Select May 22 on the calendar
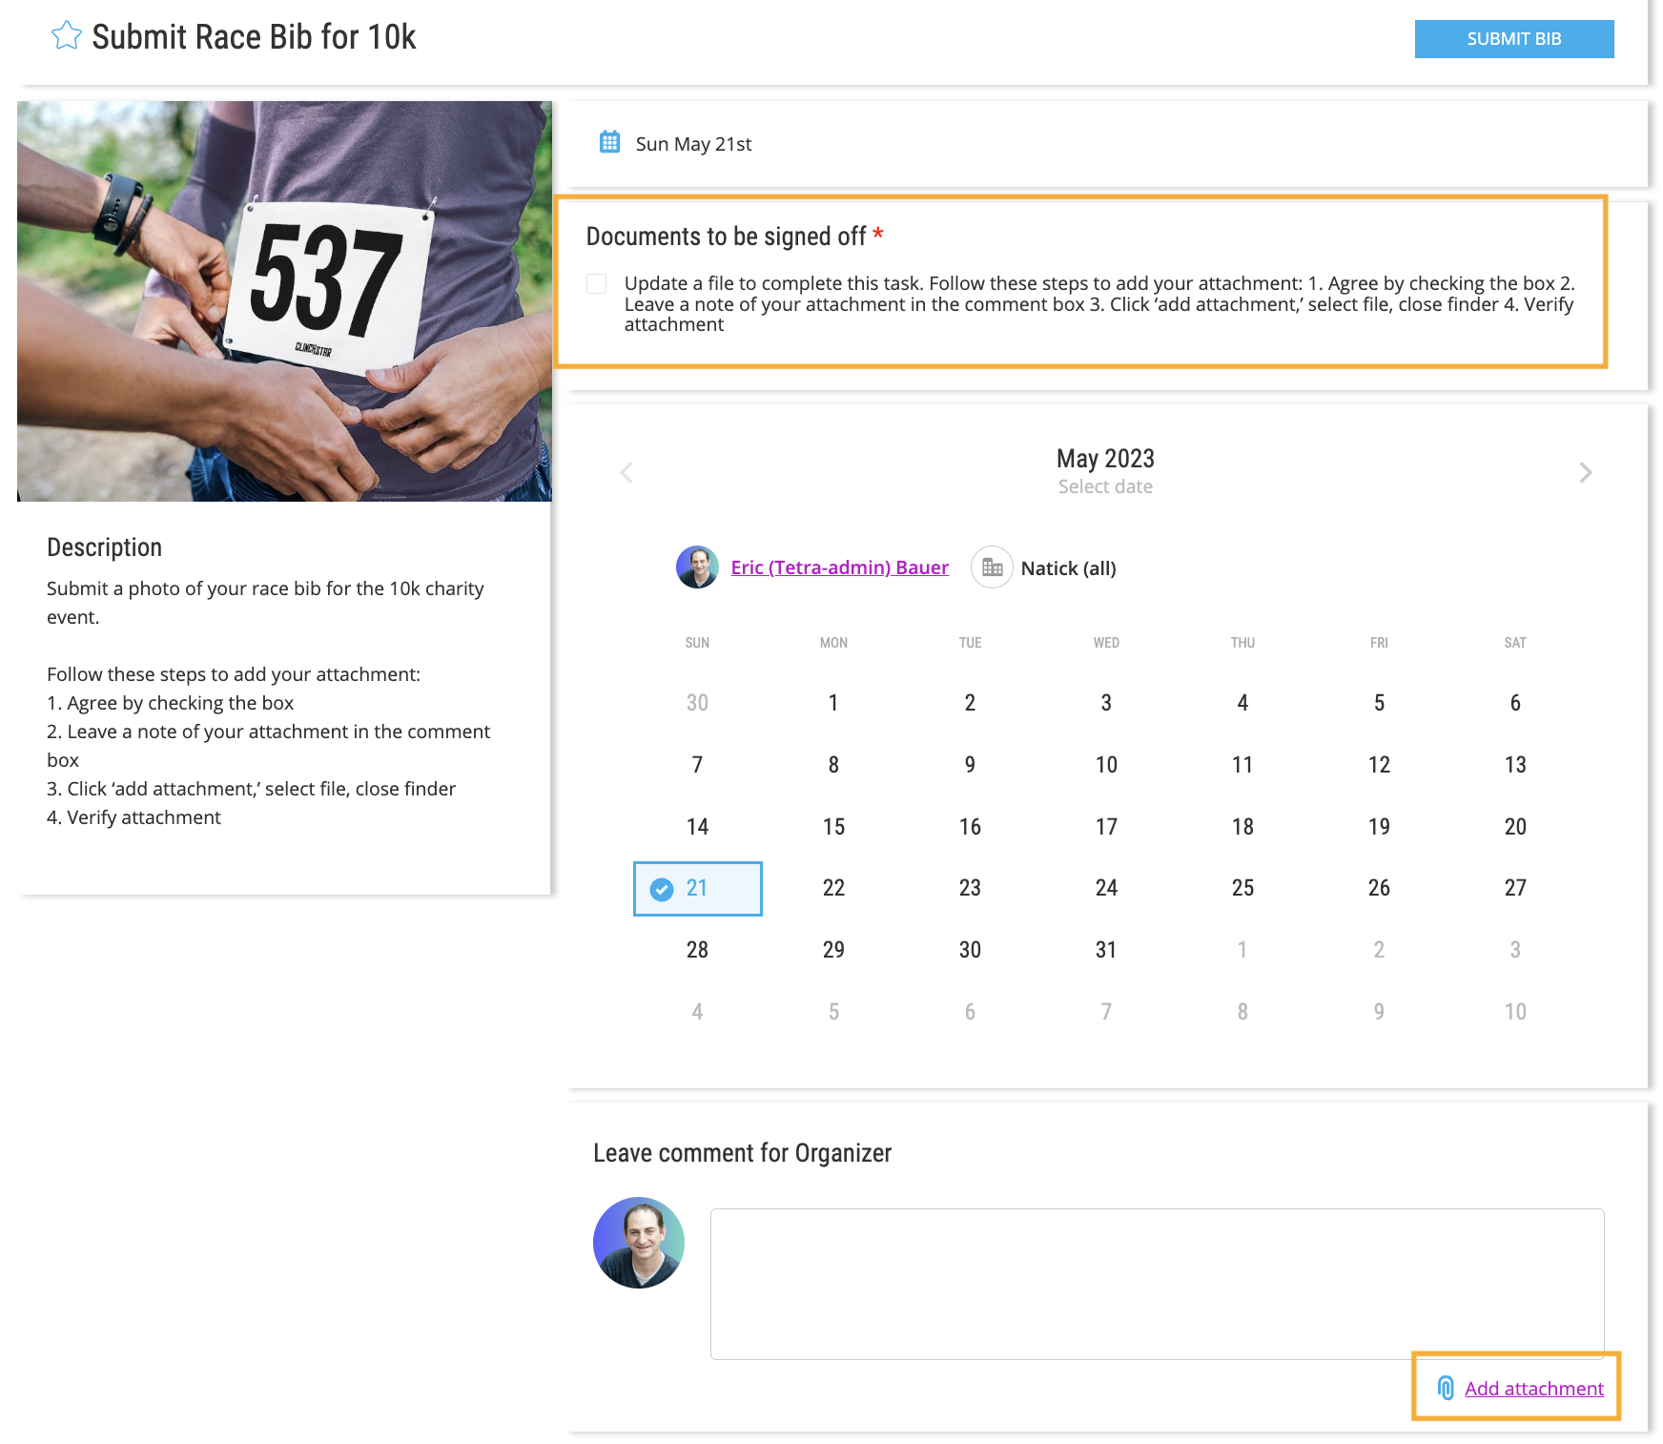 833,888
